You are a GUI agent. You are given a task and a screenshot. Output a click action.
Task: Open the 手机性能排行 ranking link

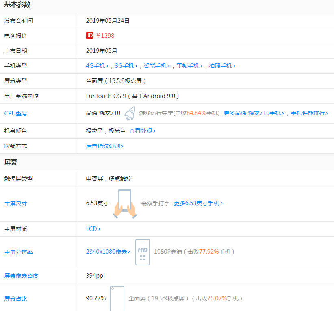310,113
